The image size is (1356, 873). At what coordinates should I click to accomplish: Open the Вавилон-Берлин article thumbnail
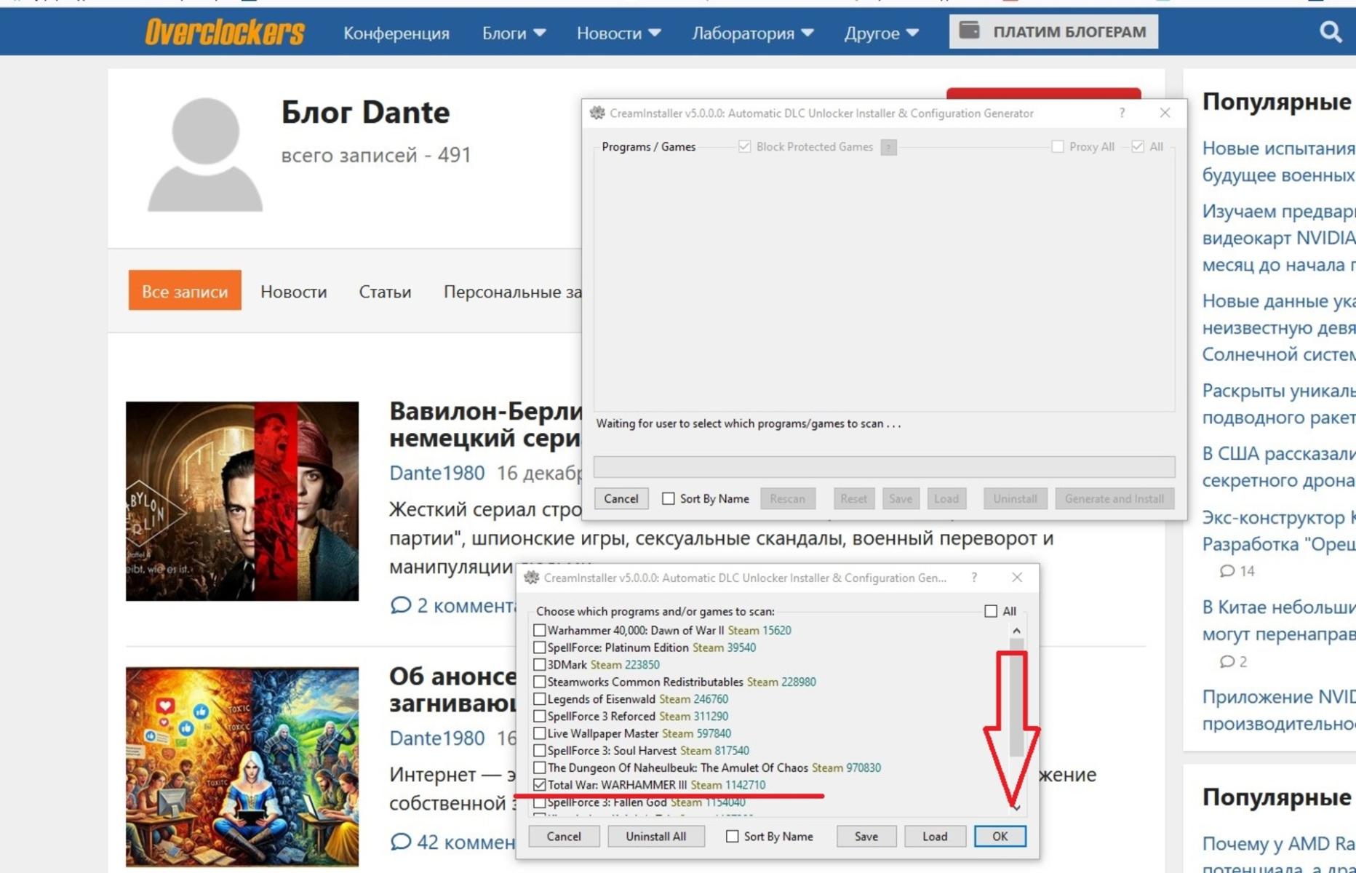click(x=242, y=501)
